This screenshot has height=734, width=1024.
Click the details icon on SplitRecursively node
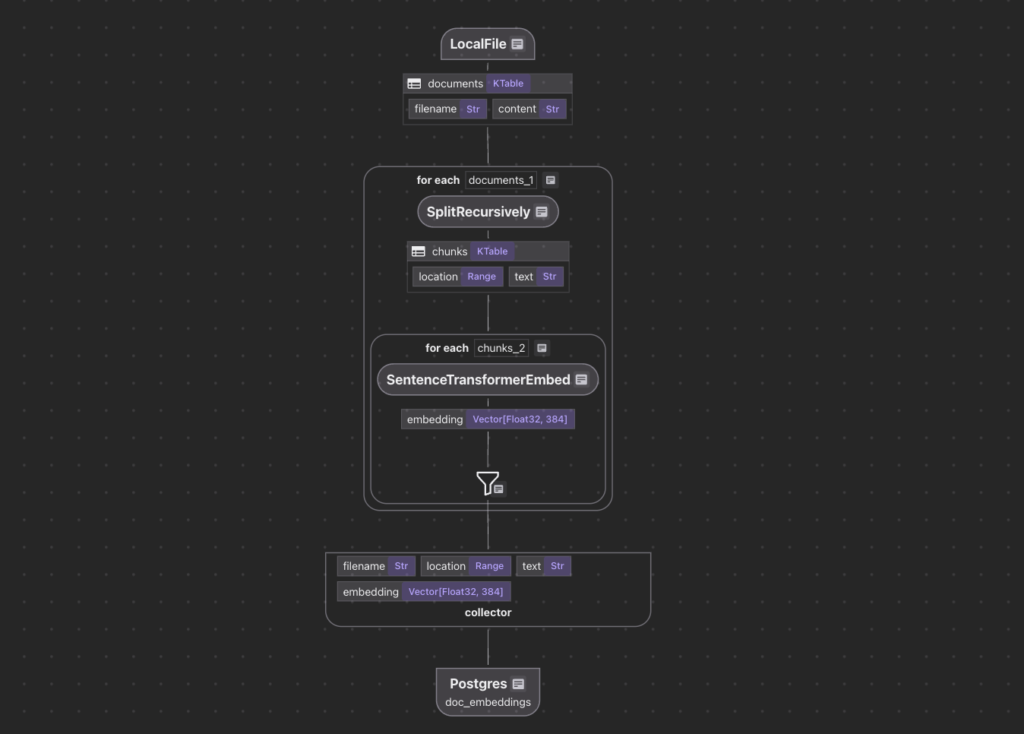click(542, 212)
